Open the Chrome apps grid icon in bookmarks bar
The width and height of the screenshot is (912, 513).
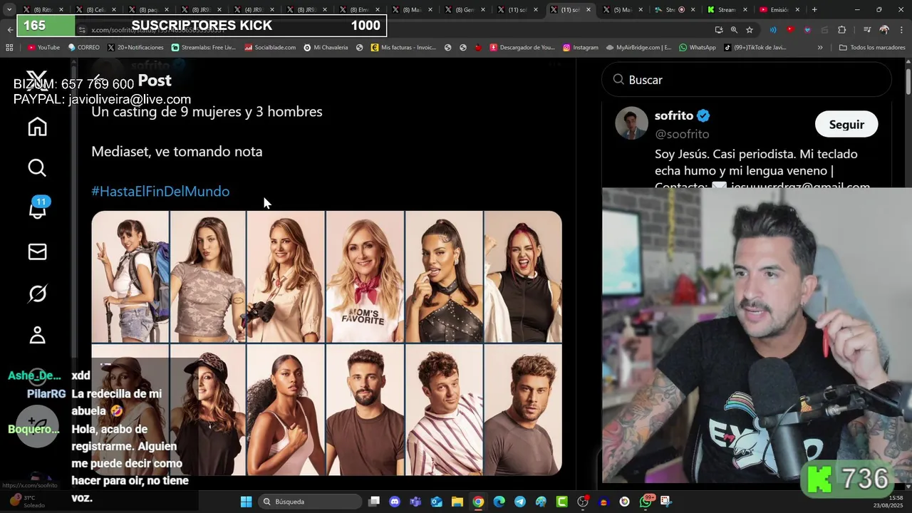pyautogui.click(x=9, y=48)
